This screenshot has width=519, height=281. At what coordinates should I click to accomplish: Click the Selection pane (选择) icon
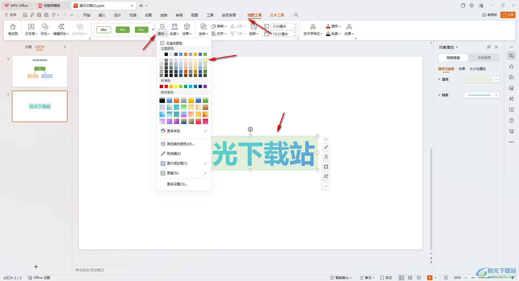pyautogui.click(x=254, y=26)
